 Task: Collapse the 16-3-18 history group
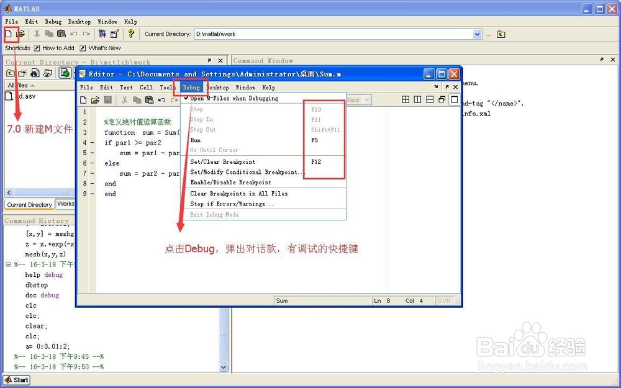[x=8, y=264]
